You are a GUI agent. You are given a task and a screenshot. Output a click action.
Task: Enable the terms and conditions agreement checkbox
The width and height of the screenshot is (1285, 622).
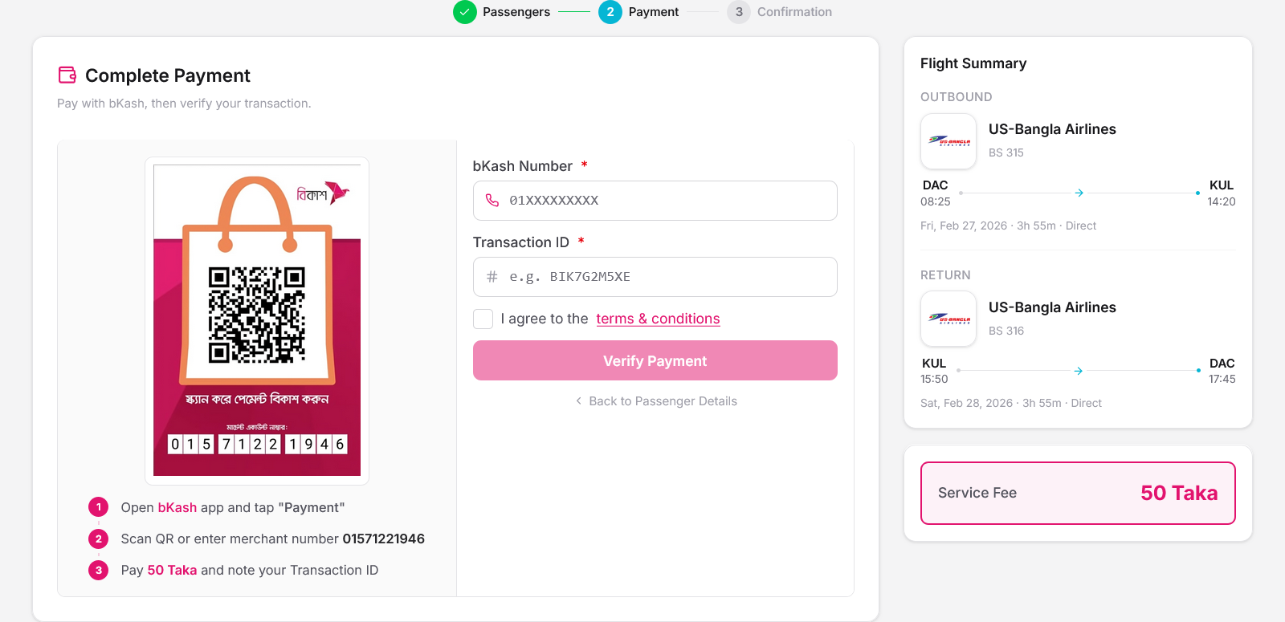point(483,319)
